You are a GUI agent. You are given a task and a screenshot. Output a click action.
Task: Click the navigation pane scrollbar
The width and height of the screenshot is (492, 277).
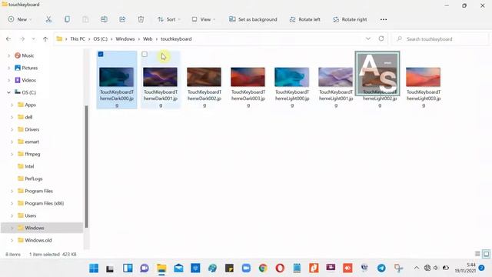[x=86, y=166]
